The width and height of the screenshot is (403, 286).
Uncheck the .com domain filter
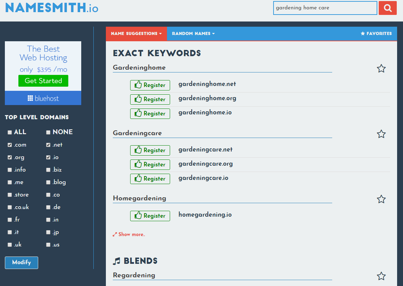tap(10, 145)
